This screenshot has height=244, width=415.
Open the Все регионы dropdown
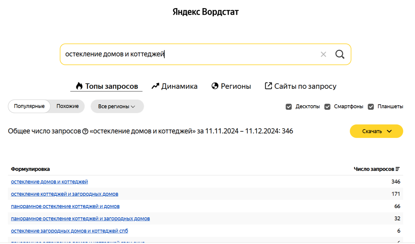pyautogui.click(x=117, y=106)
